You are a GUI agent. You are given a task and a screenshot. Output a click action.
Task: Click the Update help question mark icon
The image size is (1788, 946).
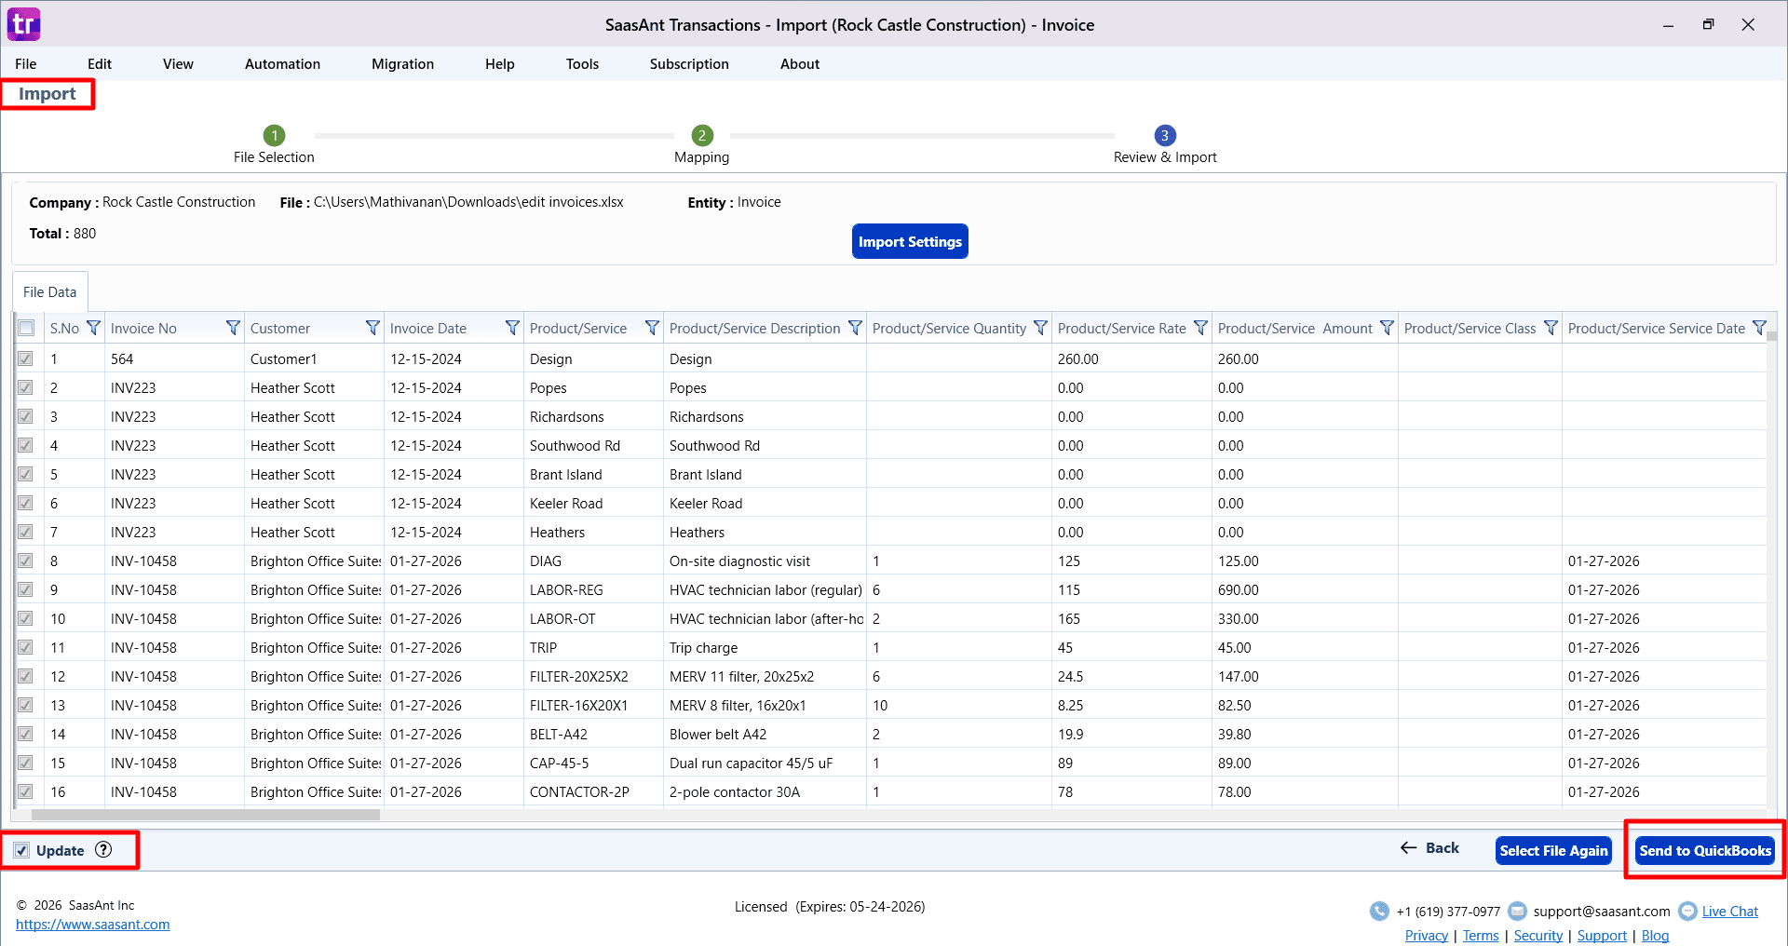pos(103,849)
